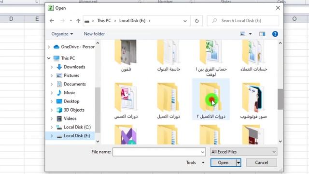Select the دورات اكسس folder

click(x=126, y=101)
